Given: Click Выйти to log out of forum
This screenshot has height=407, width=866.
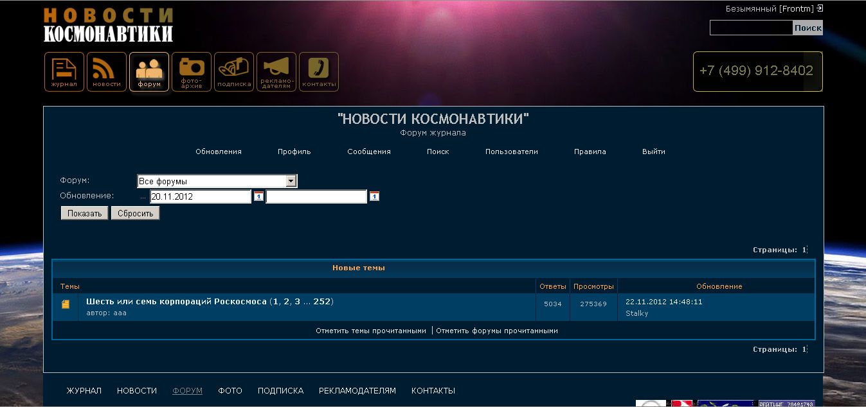Looking at the screenshot, I should [x=654, y=152].
